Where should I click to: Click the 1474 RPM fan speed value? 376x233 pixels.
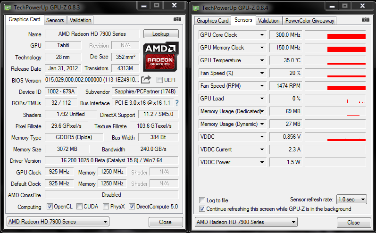tap(285, 85)
